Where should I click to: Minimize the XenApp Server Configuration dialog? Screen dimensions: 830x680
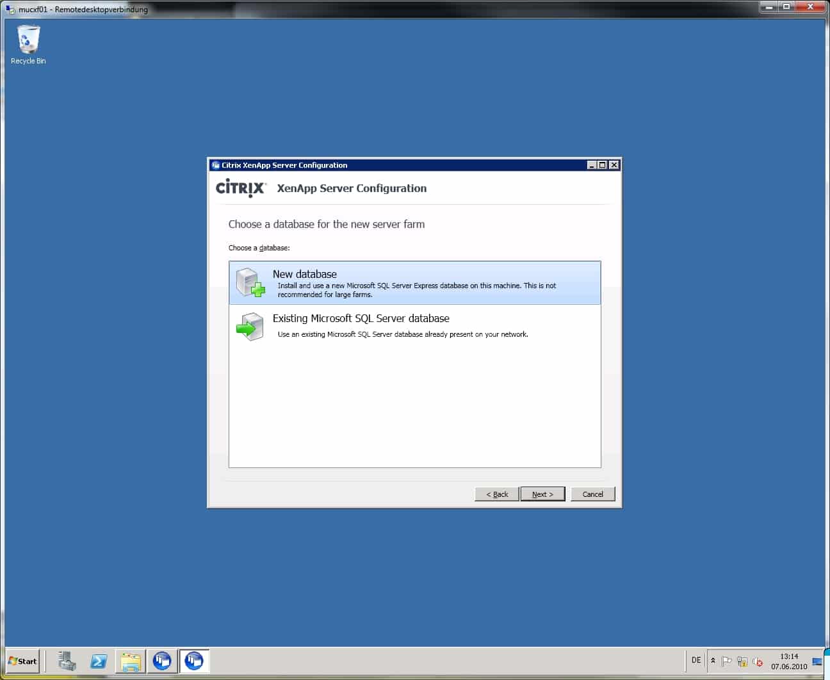pyautogui.click(x=592, y=165)
